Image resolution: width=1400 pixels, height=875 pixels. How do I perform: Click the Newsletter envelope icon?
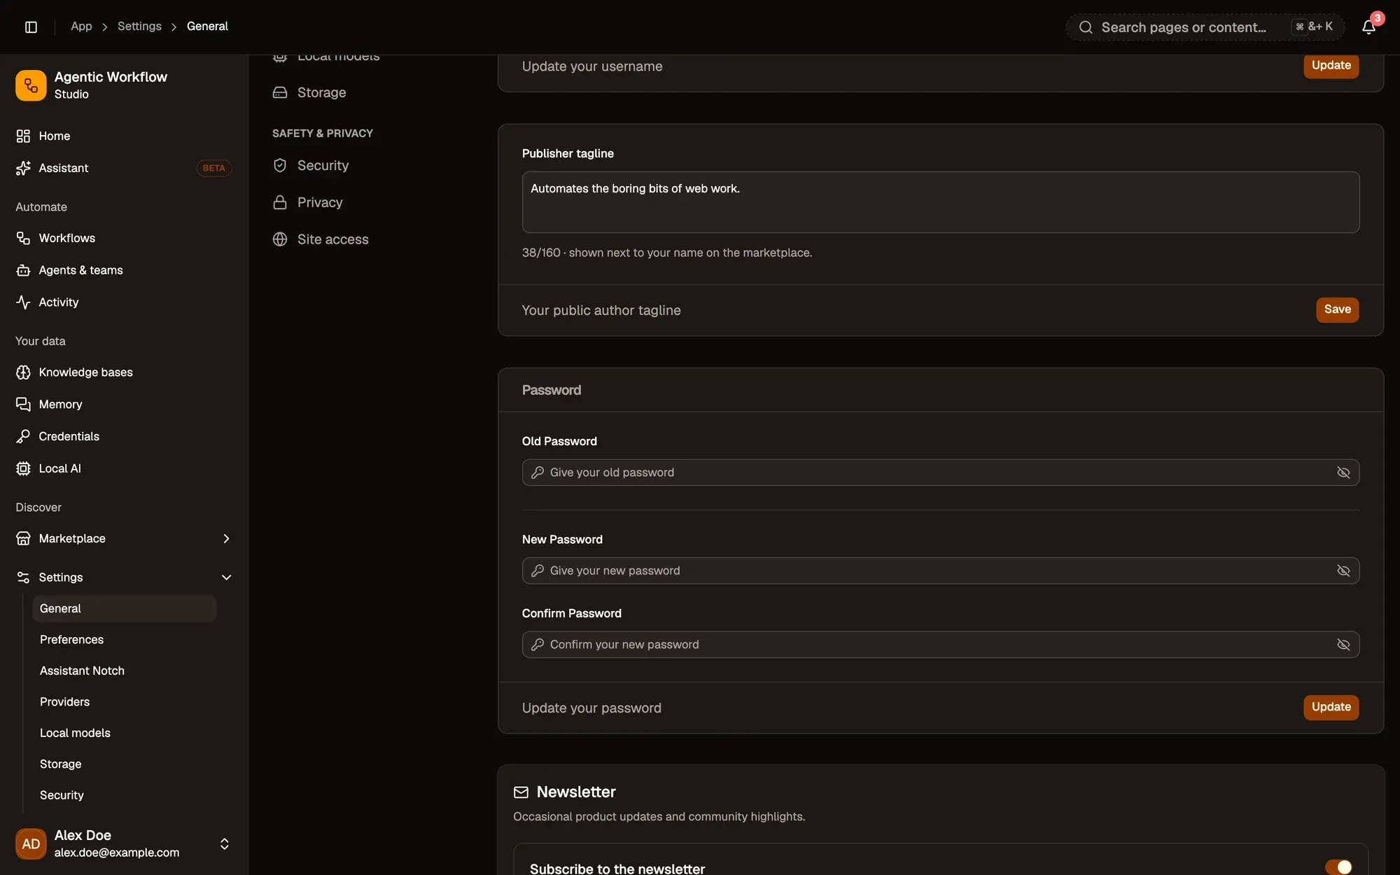(521, 792)
